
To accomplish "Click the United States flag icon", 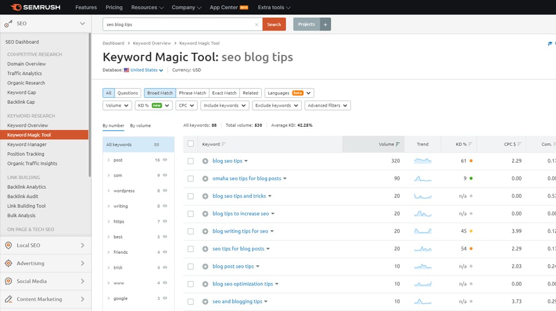I will click(x=126, y=70).
